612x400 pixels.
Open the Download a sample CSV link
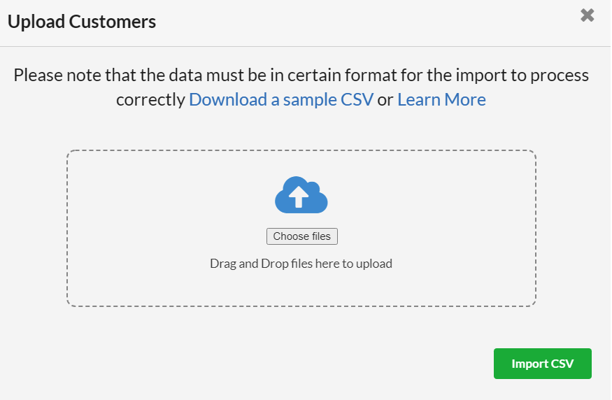click(281, 99)
